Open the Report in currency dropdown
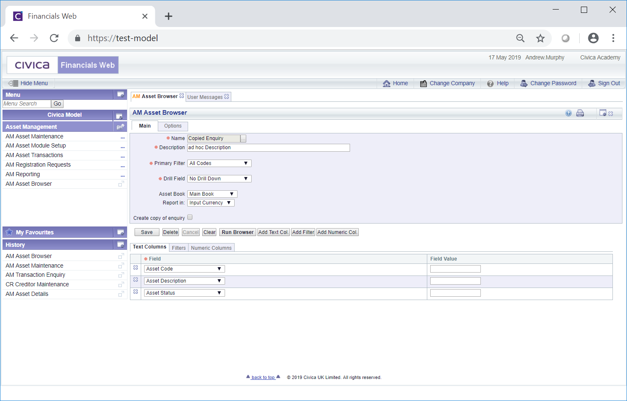 coord(211,203)
